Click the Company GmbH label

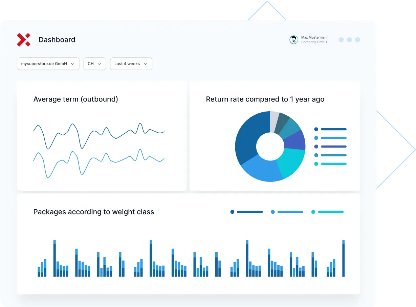click(314, 42)
